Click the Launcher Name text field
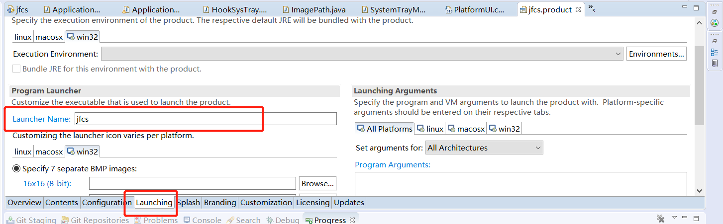Screen dimensions: 723x224 206,119
